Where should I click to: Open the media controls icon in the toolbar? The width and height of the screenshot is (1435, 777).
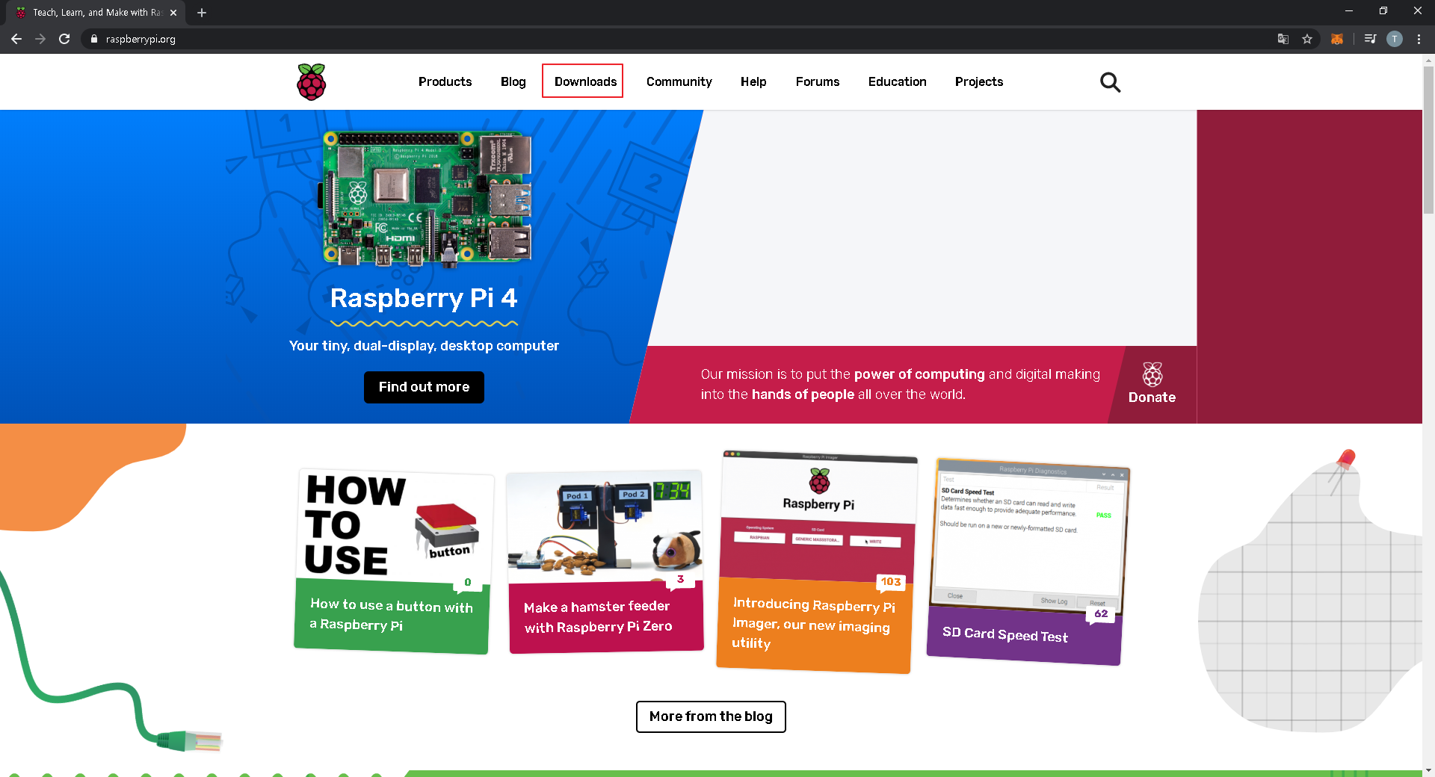tap(1370, 39)
